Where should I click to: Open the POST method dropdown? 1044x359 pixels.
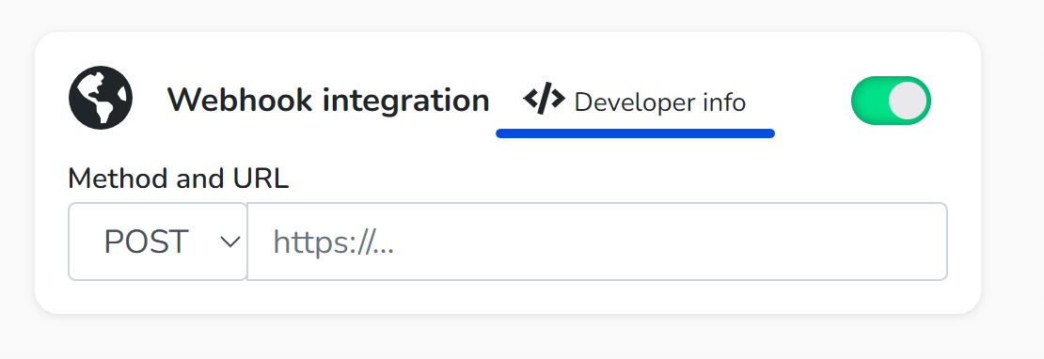pos(158,242)
